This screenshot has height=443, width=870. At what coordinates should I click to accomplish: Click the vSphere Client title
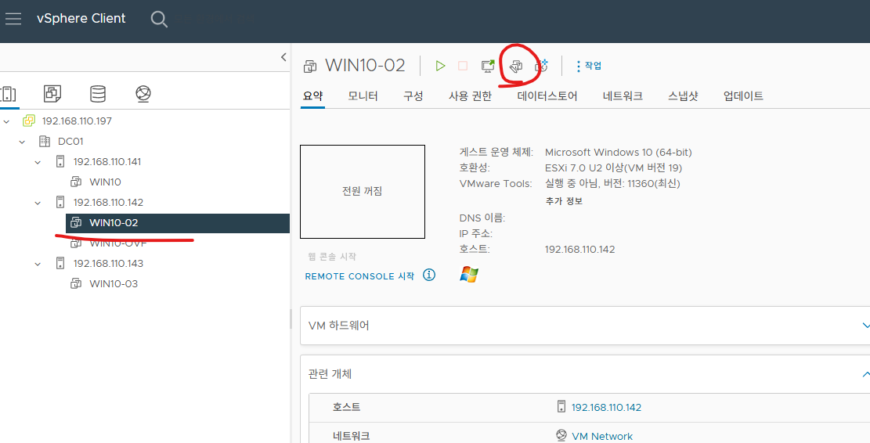coord(81,18)
